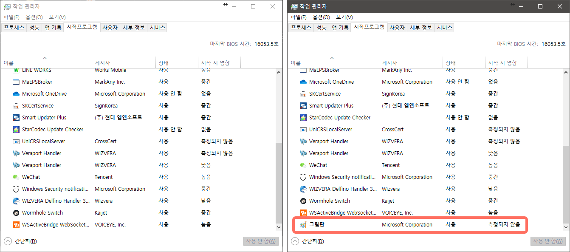This screenshot has height=252, width=570.
Task: Switch to 성능 tab in left window
Action: pos(34,28)
